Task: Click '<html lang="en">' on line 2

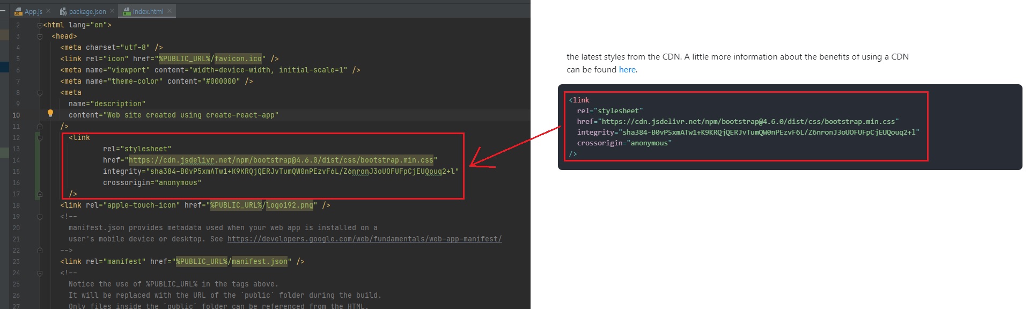Action: pyautogui.click(x=77, y=25)
